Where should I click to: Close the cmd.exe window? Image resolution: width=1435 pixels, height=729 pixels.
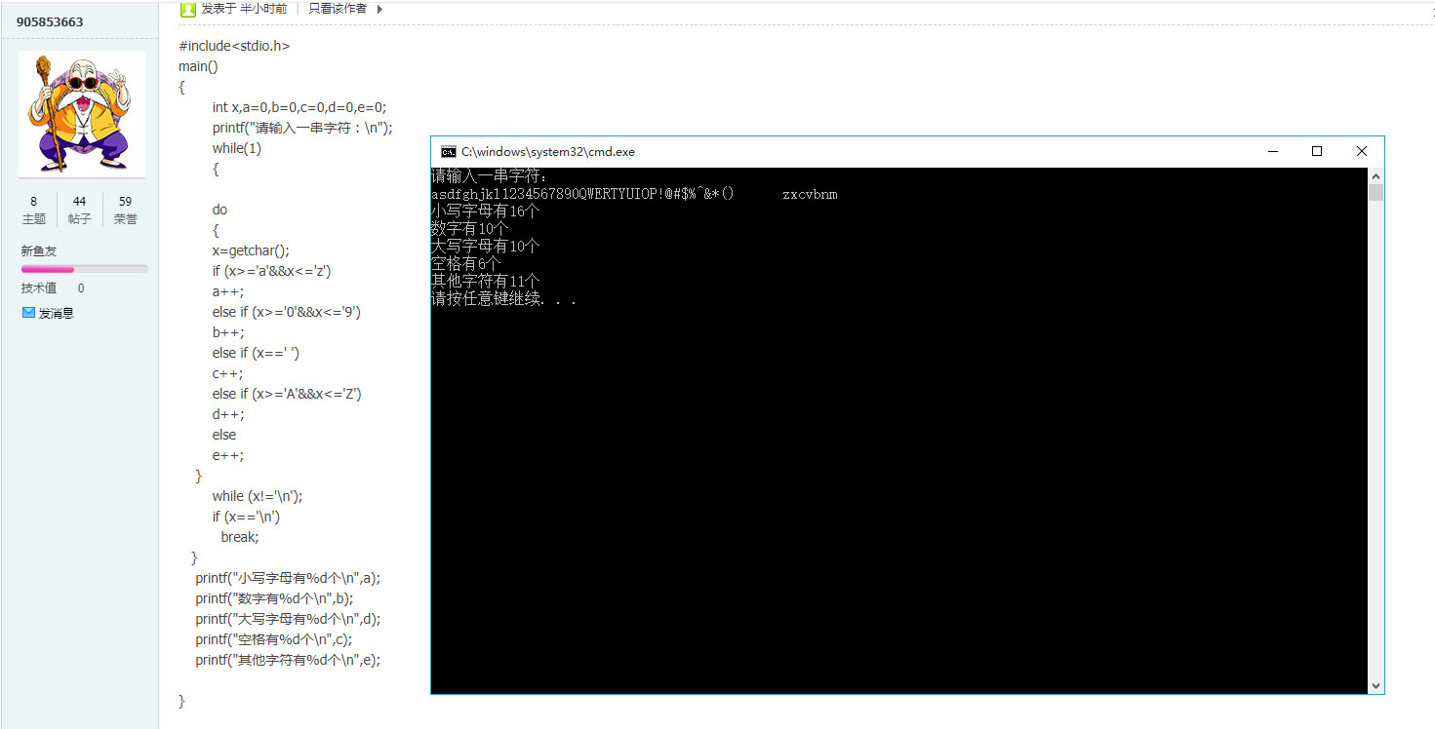(1362, 151)
